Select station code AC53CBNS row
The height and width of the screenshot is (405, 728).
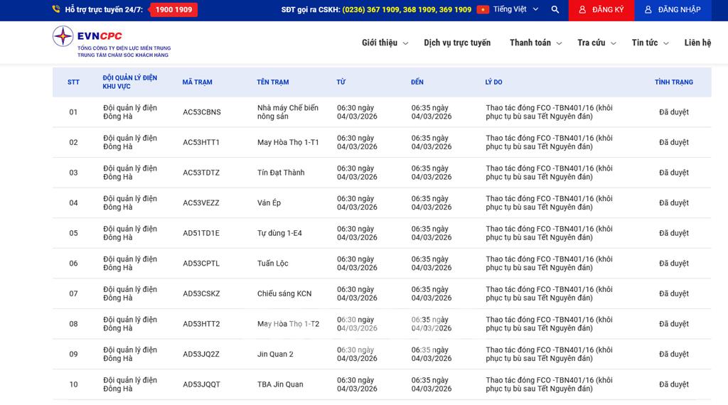point(202,112)
